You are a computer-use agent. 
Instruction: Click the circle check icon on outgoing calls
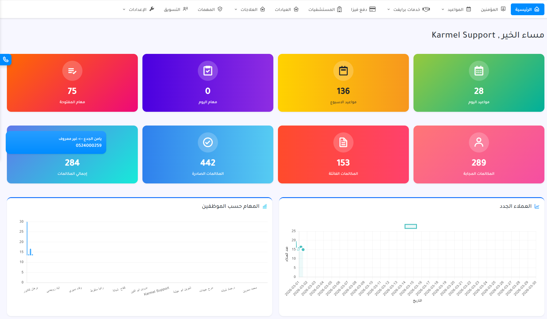coord(208,142)
